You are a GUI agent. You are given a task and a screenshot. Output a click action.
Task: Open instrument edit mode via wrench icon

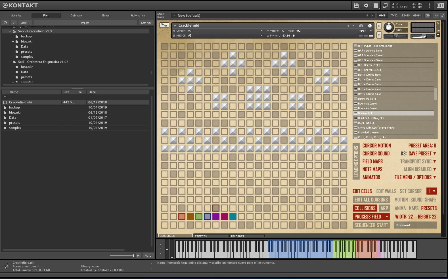tap(164, 25)
